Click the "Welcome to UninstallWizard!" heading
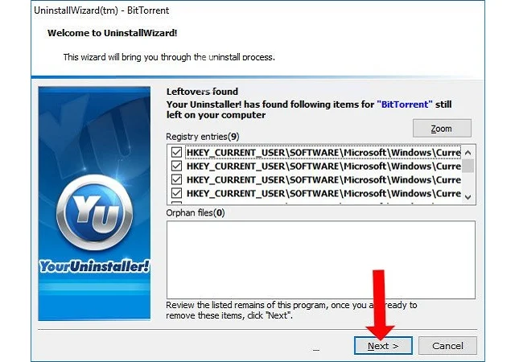The height and width of the screenshot is (362, 515). 113,33
